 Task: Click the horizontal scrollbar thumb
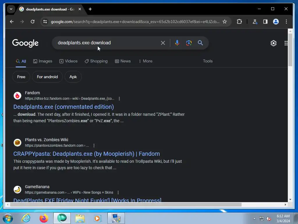pos(126,204)
